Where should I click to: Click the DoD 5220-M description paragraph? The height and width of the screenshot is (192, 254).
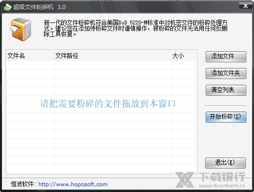pyautogui.click(x=135, y=28)
